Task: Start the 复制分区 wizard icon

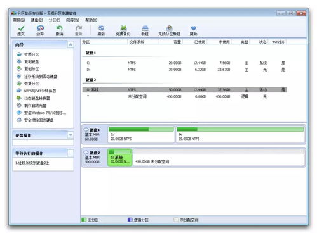Action: point(19,69)
